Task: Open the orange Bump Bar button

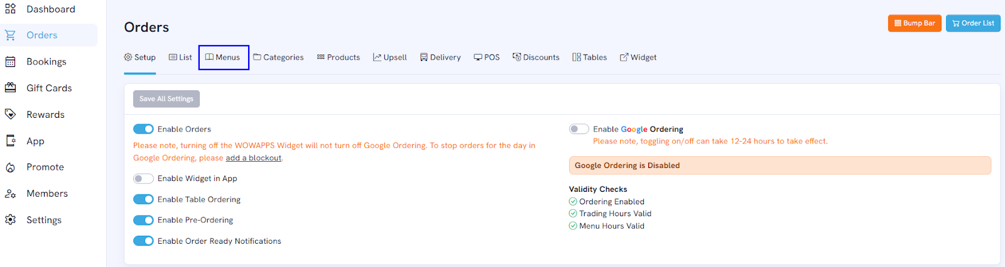Action: (x=915, y=23)
